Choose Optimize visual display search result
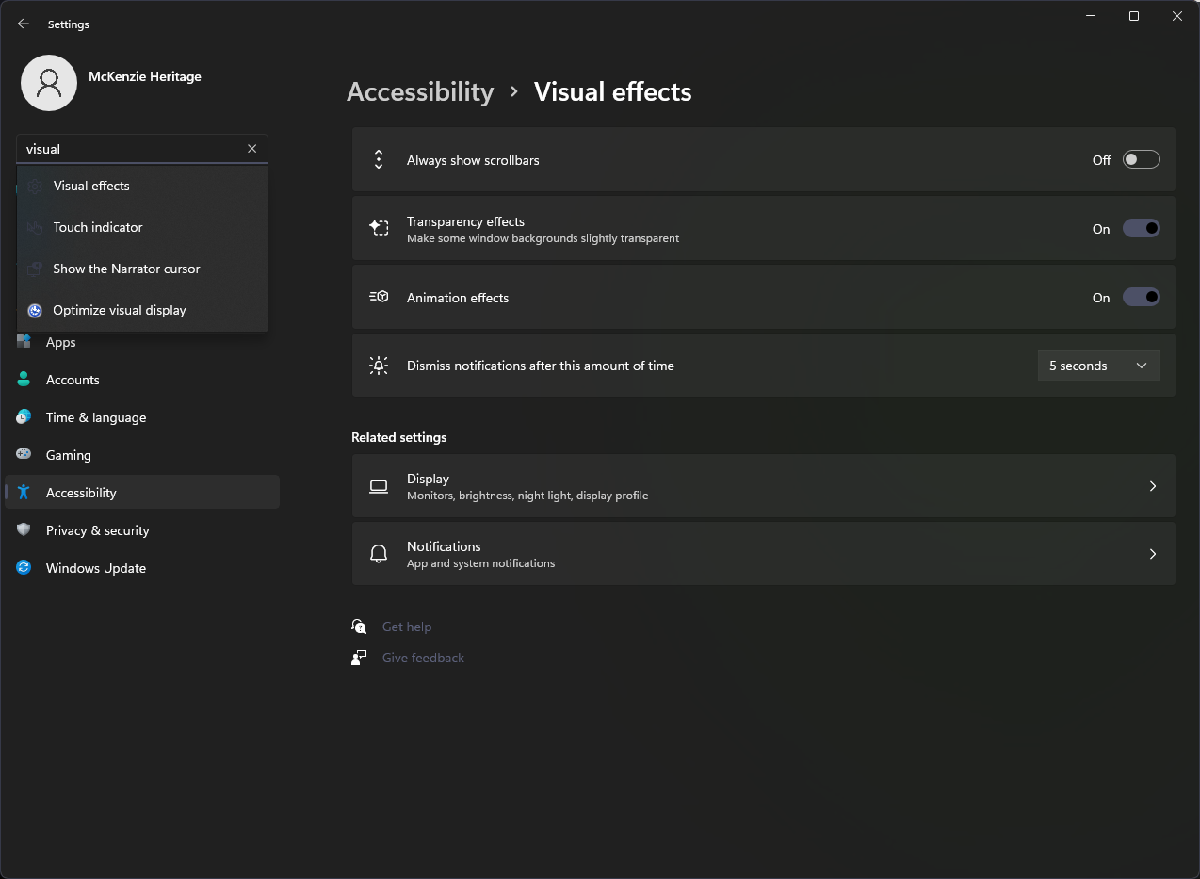The image size is (1200, 879). click(x=120, y=310)
